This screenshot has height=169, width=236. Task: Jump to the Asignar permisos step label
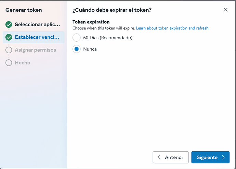click(35, 50)
